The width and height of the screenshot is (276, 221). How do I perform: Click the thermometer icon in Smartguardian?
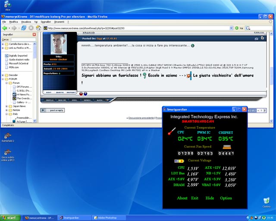[172, 131]
